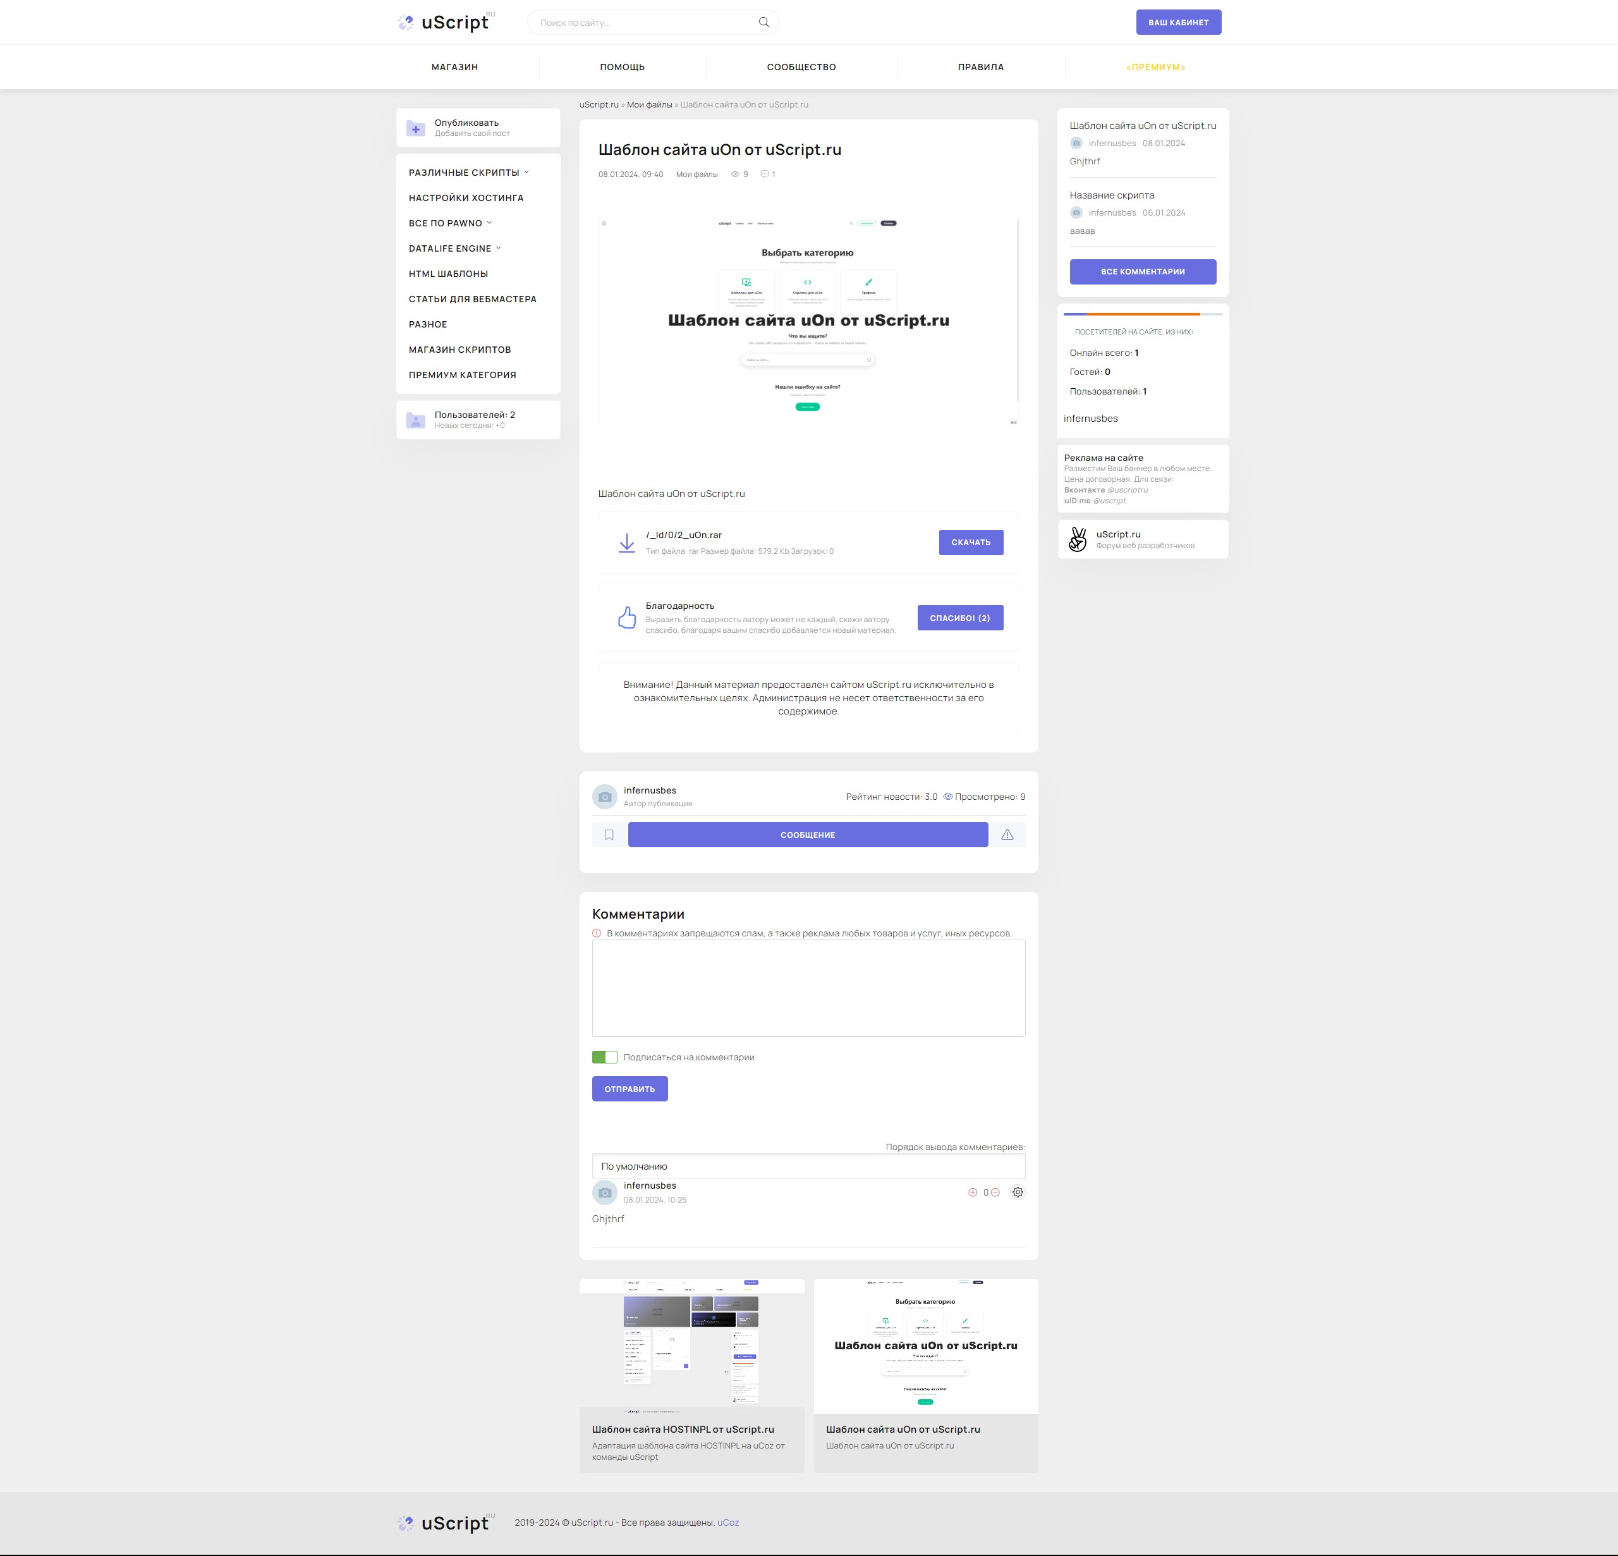Open the Сообщество menu

801,67
